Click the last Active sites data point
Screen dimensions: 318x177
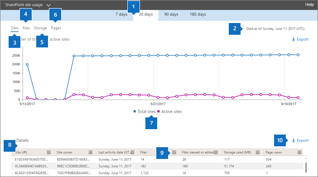pos(298,98)
